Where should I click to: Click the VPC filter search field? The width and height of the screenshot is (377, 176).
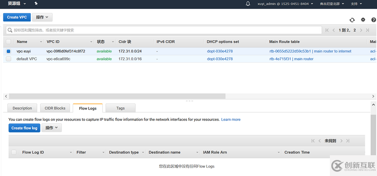click(164, 30)
